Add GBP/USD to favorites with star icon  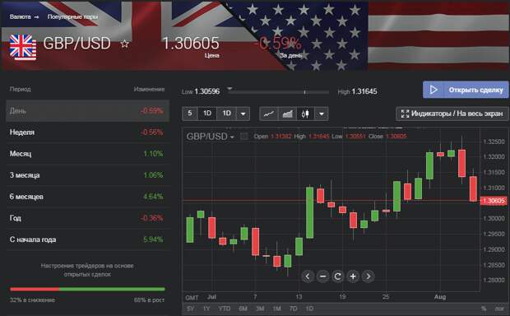click(x=124, y=44)
